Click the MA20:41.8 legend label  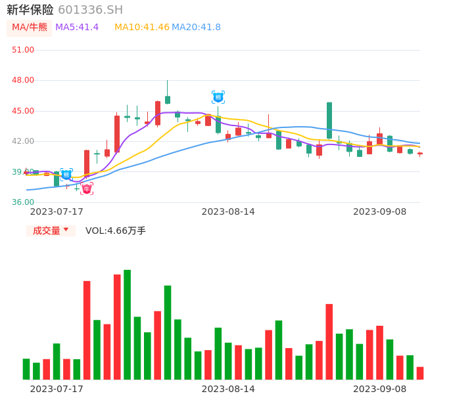point(196,28)
